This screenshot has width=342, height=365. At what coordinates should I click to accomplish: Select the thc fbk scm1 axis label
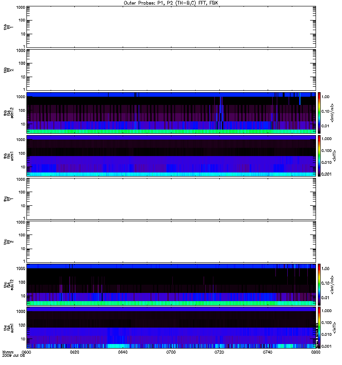(8, 328)
